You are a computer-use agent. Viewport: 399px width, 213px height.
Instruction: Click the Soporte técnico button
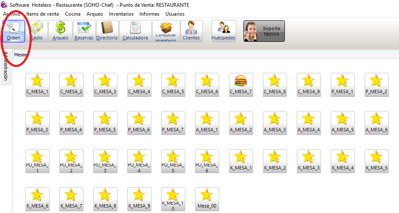coord(264,31)
